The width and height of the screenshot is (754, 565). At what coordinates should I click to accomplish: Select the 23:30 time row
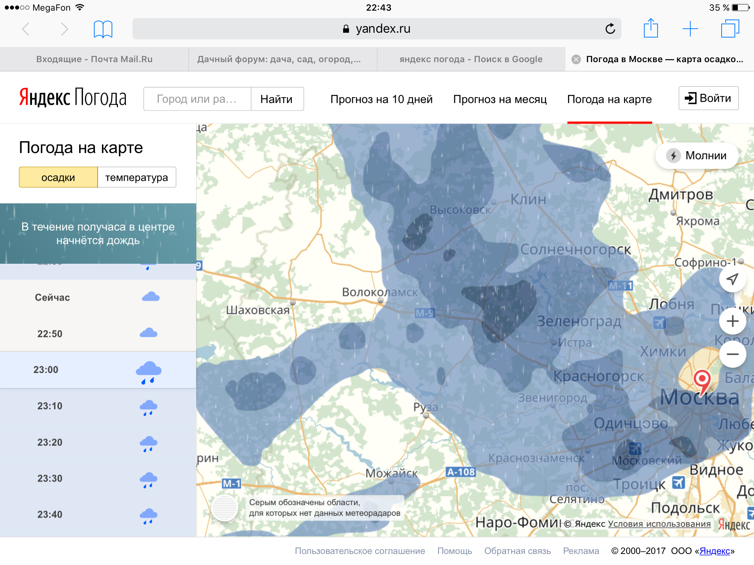(98, 479)
